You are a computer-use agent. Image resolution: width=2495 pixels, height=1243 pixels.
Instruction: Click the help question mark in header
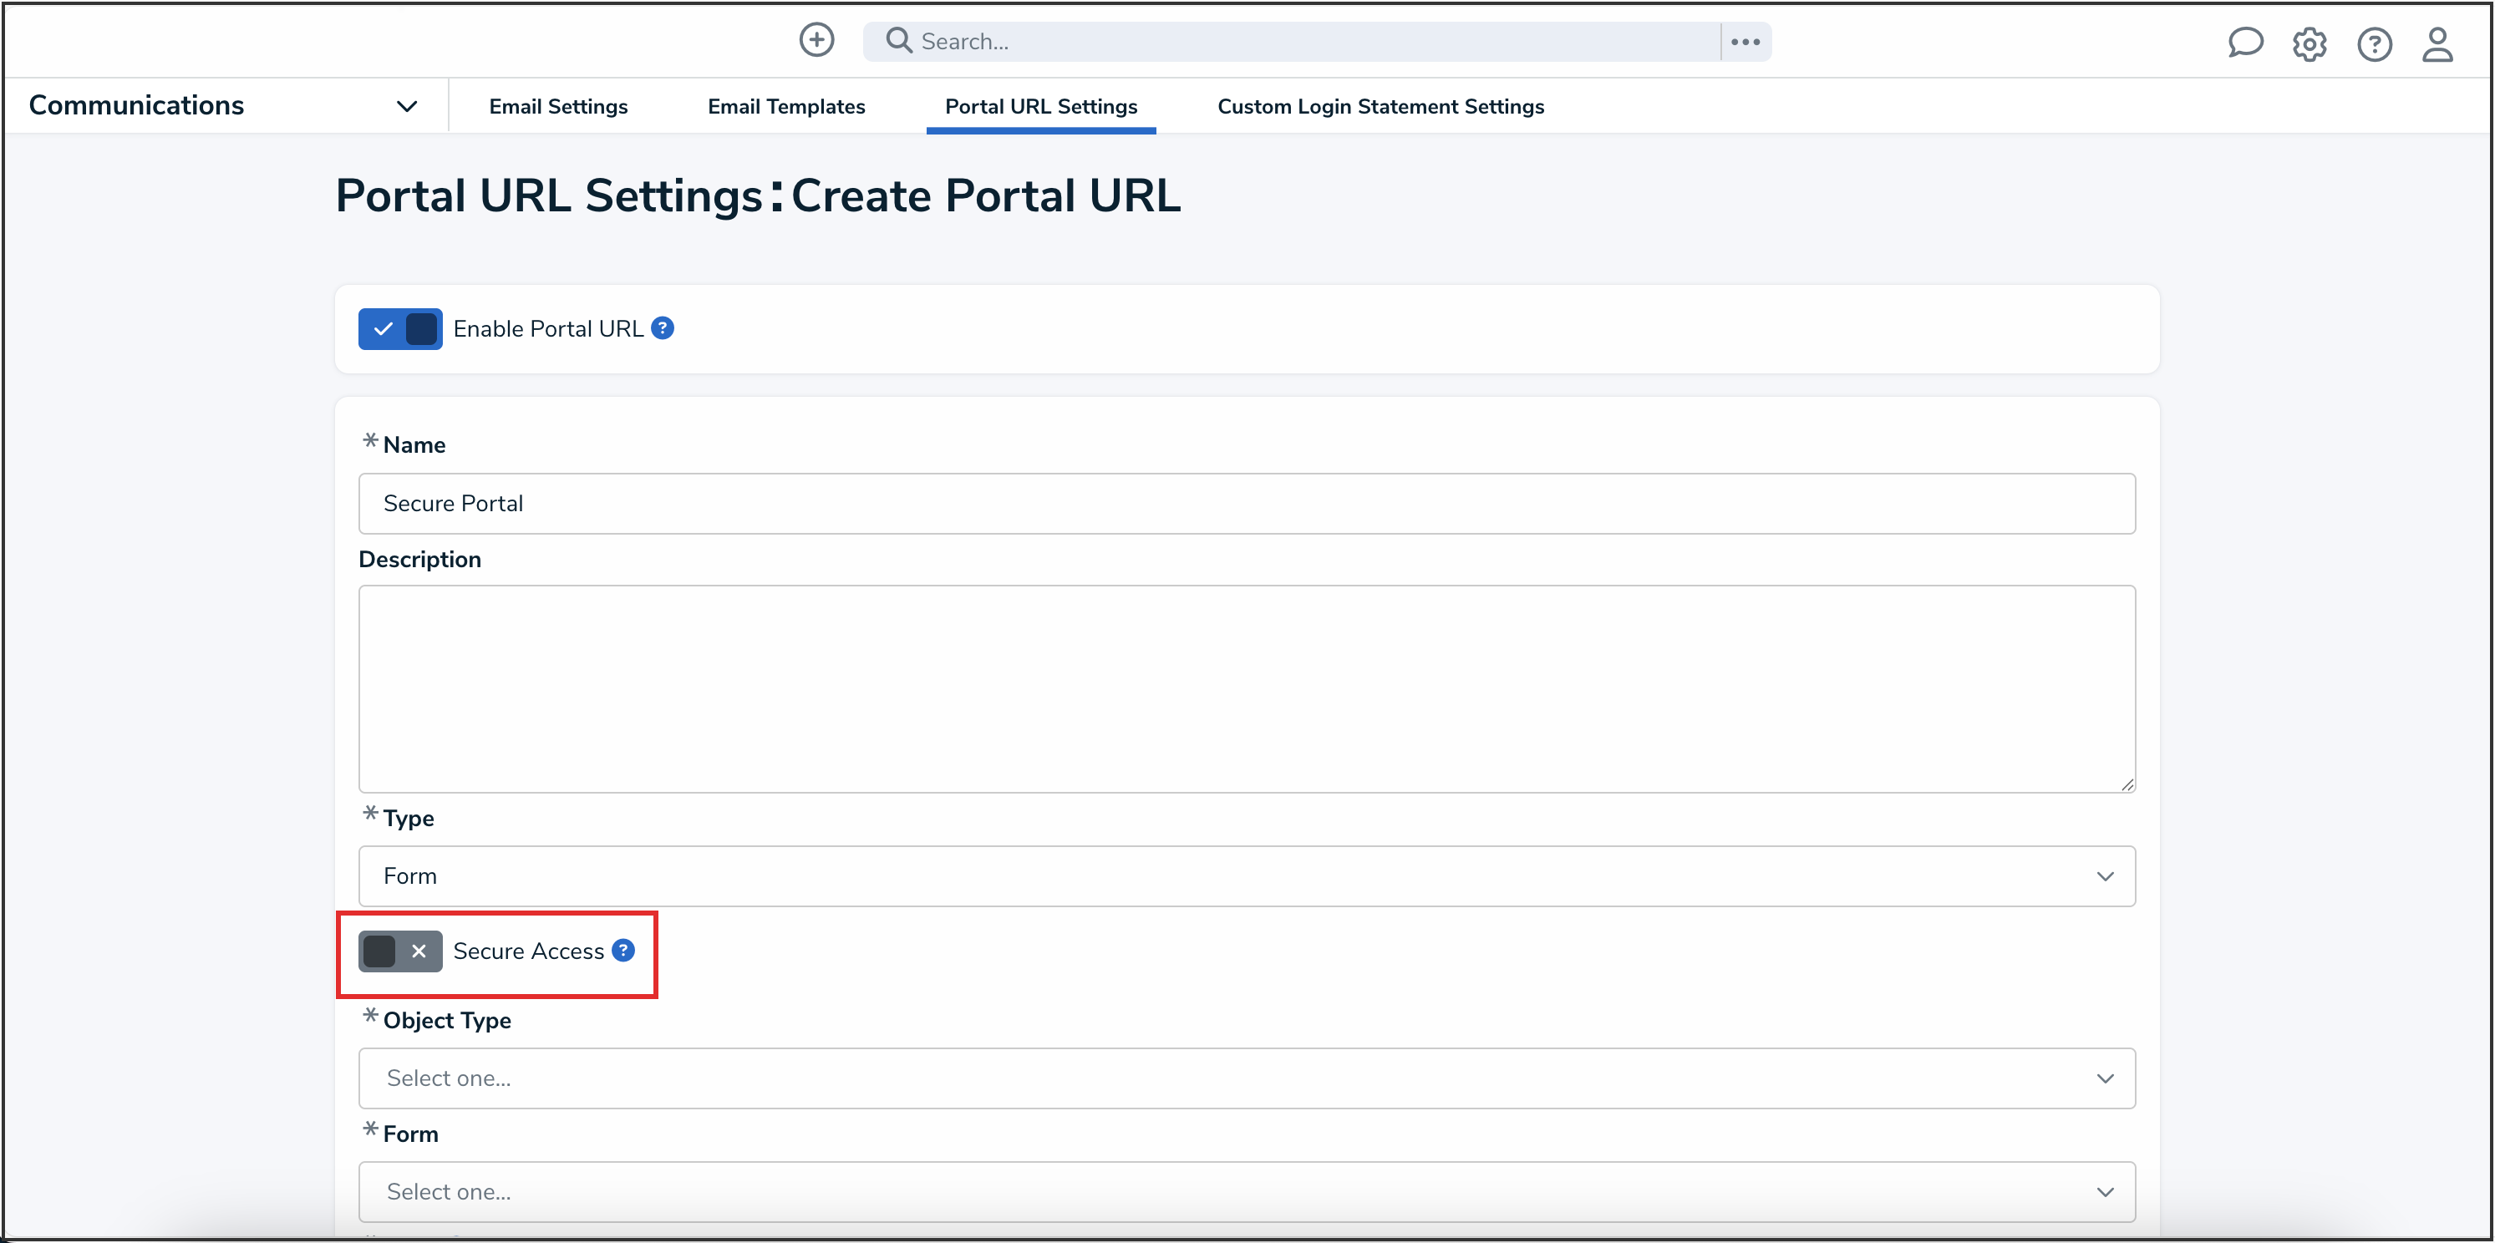pos(2374,43)
